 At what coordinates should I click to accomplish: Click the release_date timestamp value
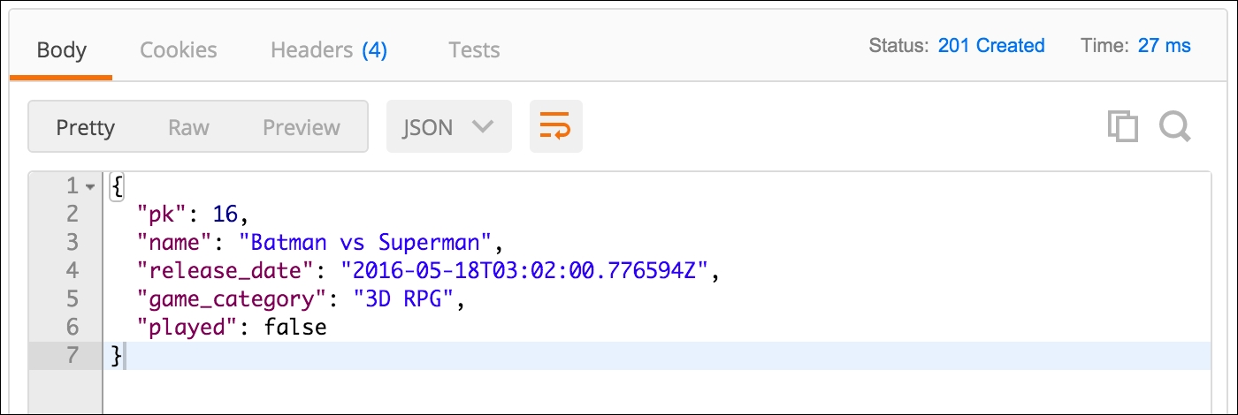[525, 270]
